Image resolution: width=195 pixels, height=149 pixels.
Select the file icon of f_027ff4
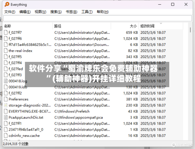6,63
